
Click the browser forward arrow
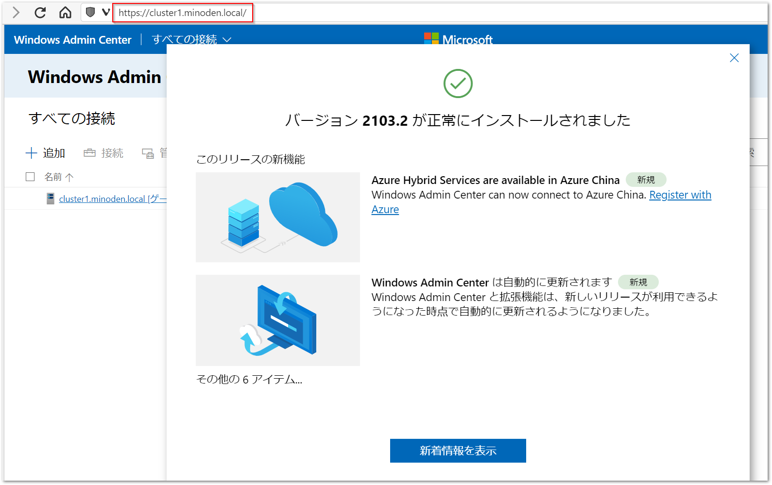click(x=16, y=13)
